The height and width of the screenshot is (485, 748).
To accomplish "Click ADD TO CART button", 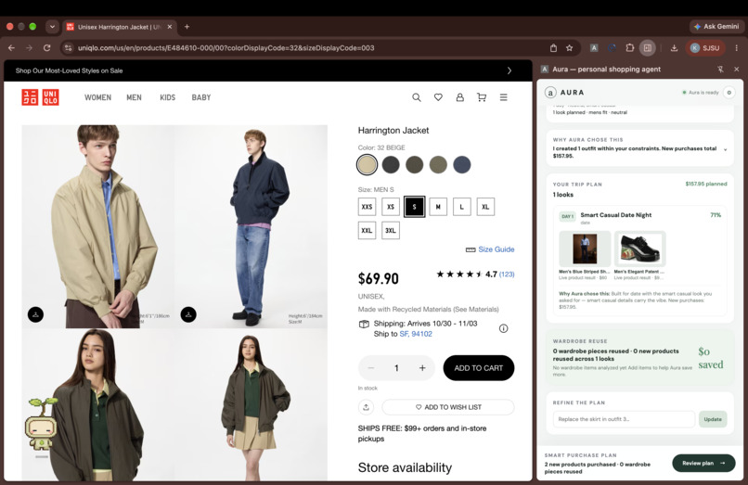I will tap(479, 368).
